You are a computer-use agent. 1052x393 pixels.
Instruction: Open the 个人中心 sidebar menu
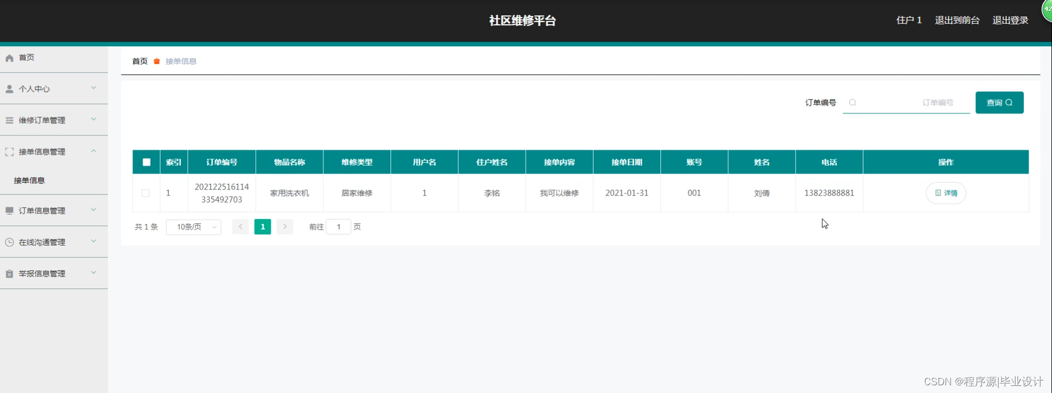coord(54,89)
